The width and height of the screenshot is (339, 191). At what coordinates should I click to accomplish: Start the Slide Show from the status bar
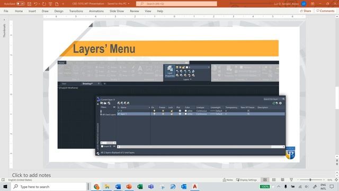point(291,180)
